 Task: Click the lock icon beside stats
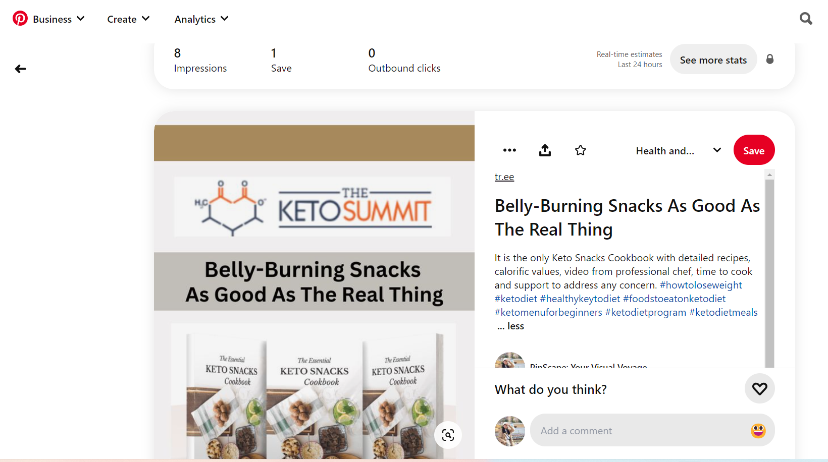pos(769,59)
